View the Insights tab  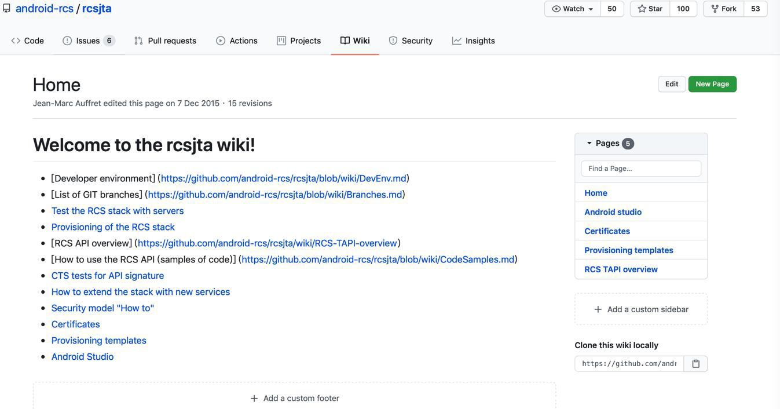pyautogui.click(x=474, y=41)
